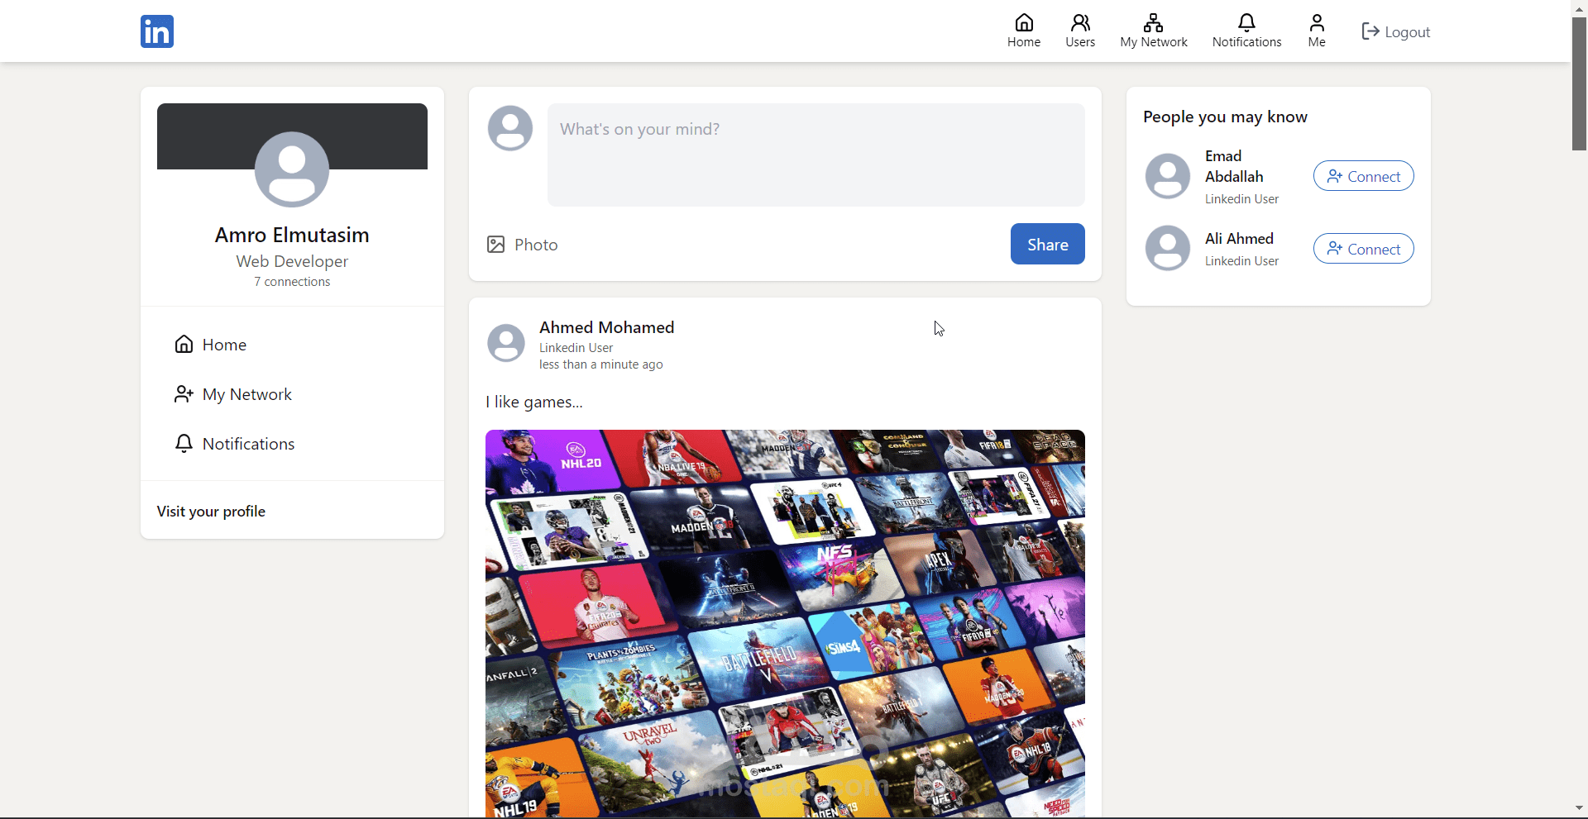
Task: Click the photo icon under the composer
Action: [x=495, y=245]
